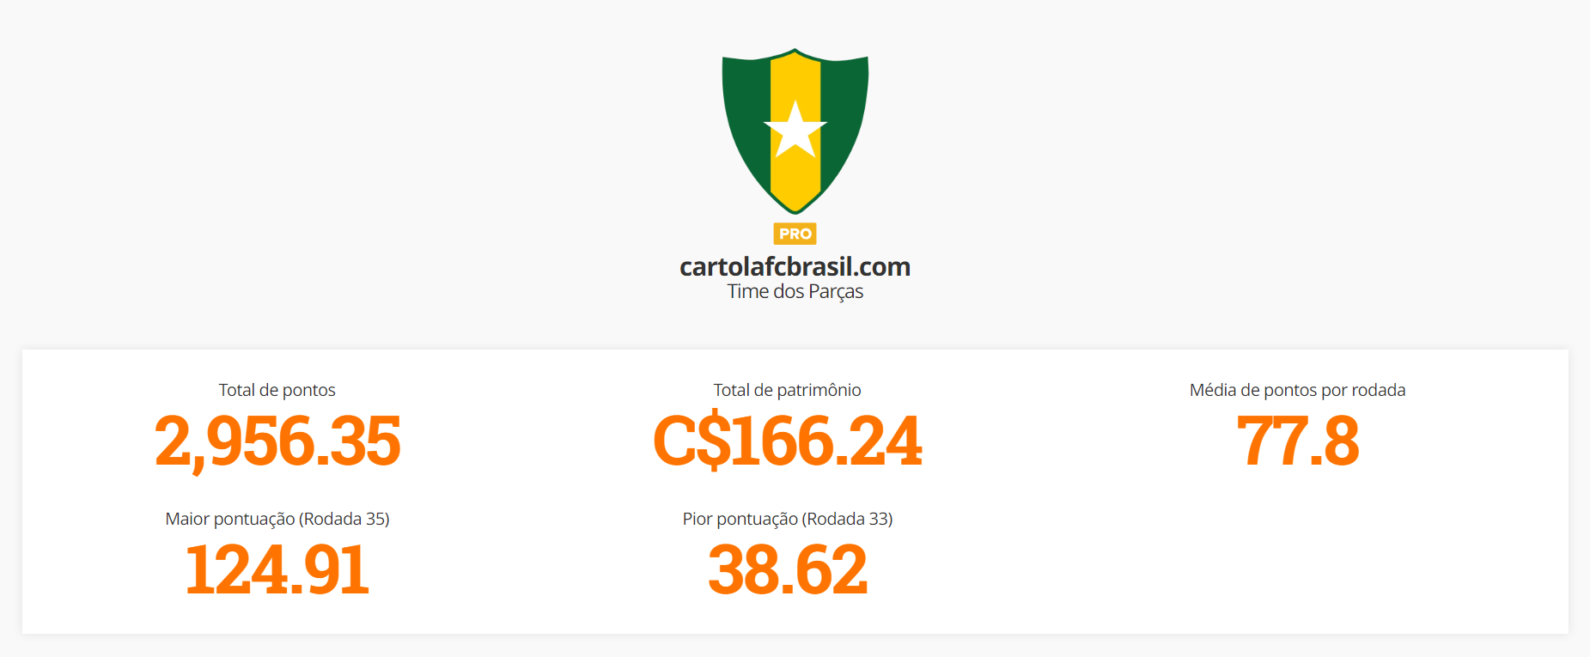
Task: Click the Time dos Parças subtitle
Action: (795, 291)
